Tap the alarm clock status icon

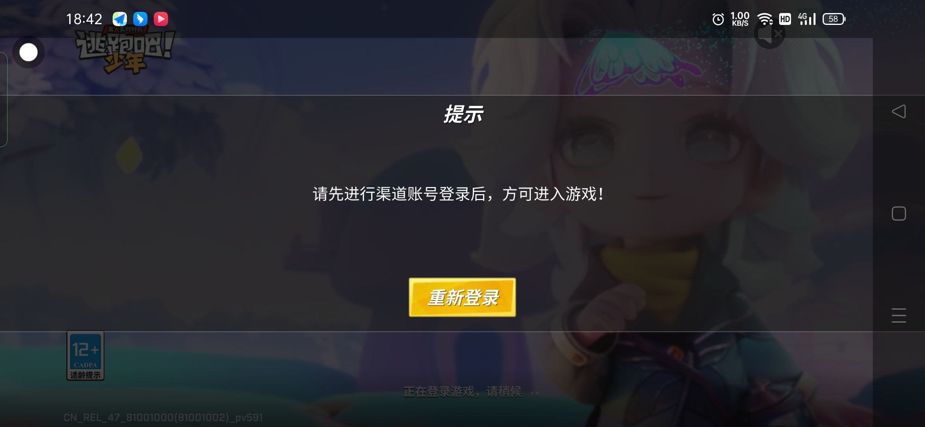pos(718,19)
